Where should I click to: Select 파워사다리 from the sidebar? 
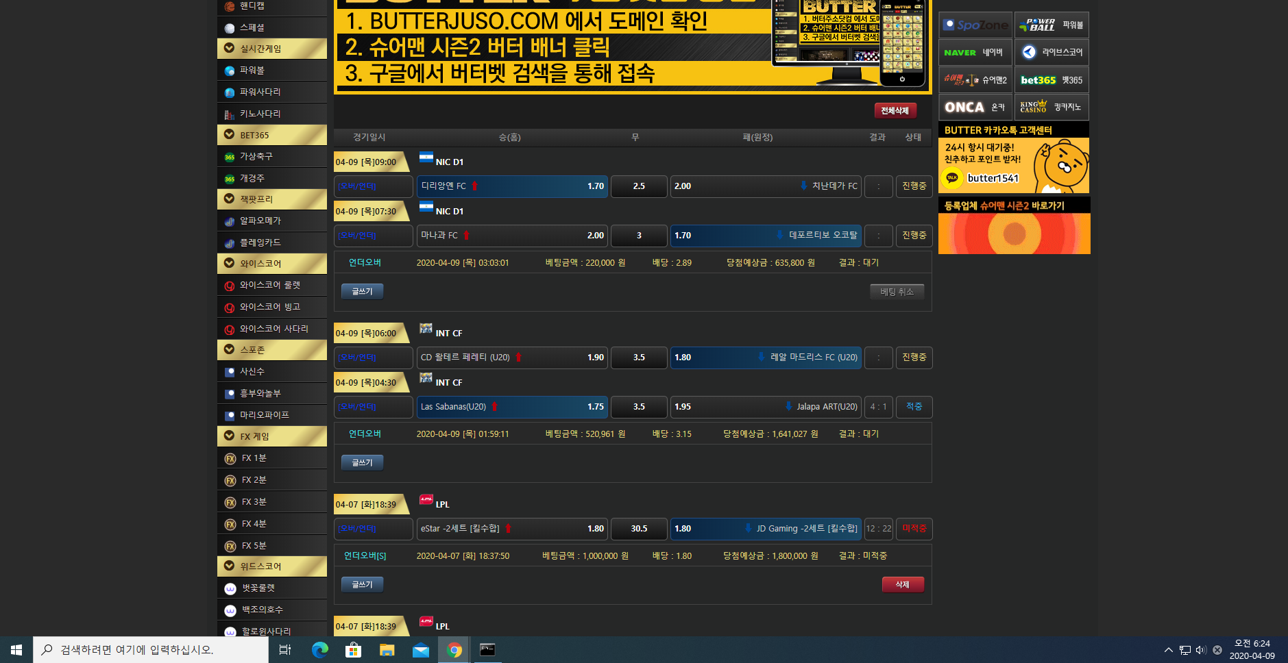click(x=272, y=92)
